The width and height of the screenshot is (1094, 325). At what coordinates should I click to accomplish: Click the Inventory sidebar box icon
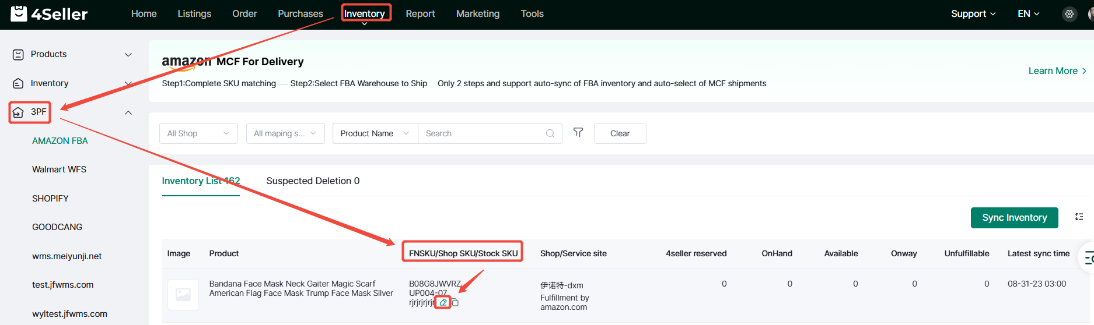18,83
